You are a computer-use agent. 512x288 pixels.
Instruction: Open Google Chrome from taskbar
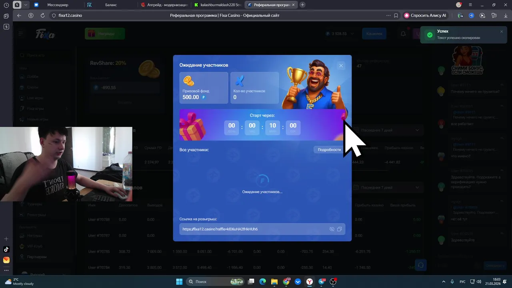(286, 282)
